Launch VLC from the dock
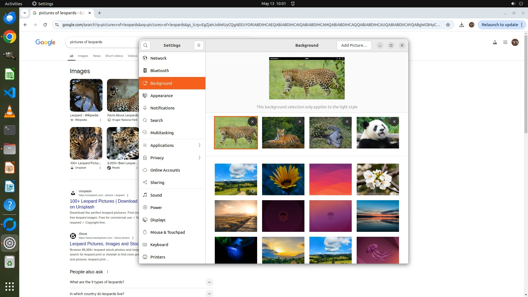This screenshot has width=528, height=297. point(10,111)
